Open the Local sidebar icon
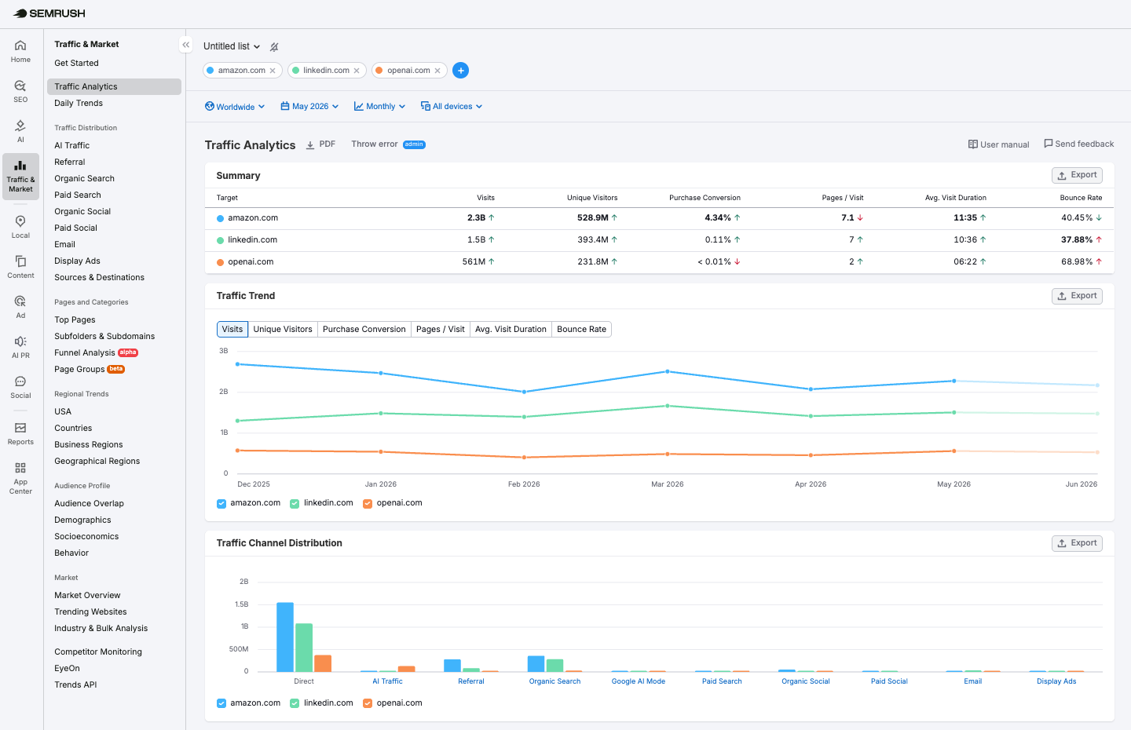The height and width of the screenshot is (730, 1131). (x=20, y=227)
